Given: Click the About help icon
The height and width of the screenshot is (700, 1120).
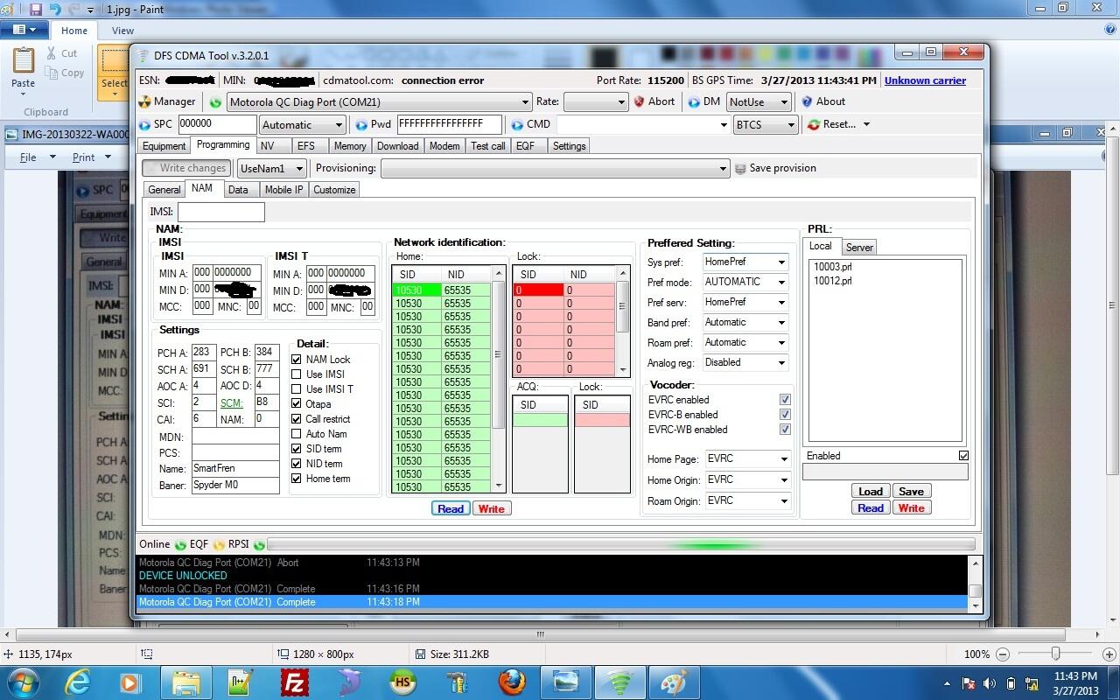Looking at the screenshot, I should (806, 101).
